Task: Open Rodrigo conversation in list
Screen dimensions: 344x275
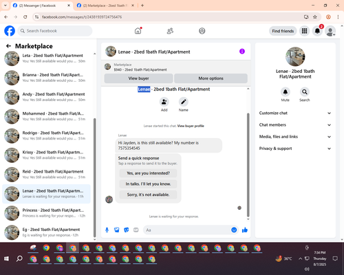Action: pos(46,135)
